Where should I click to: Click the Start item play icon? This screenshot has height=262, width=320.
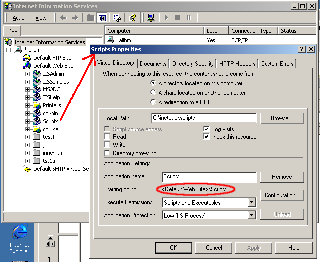tap(167, 18)
